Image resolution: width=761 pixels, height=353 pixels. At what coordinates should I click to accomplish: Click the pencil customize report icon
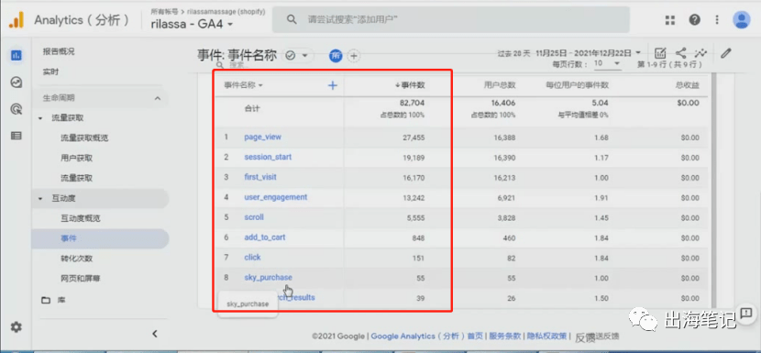tap(725, 53)
